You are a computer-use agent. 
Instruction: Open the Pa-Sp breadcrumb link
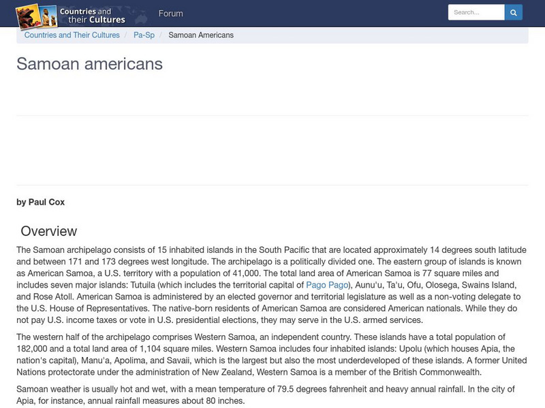pos(144,35)
